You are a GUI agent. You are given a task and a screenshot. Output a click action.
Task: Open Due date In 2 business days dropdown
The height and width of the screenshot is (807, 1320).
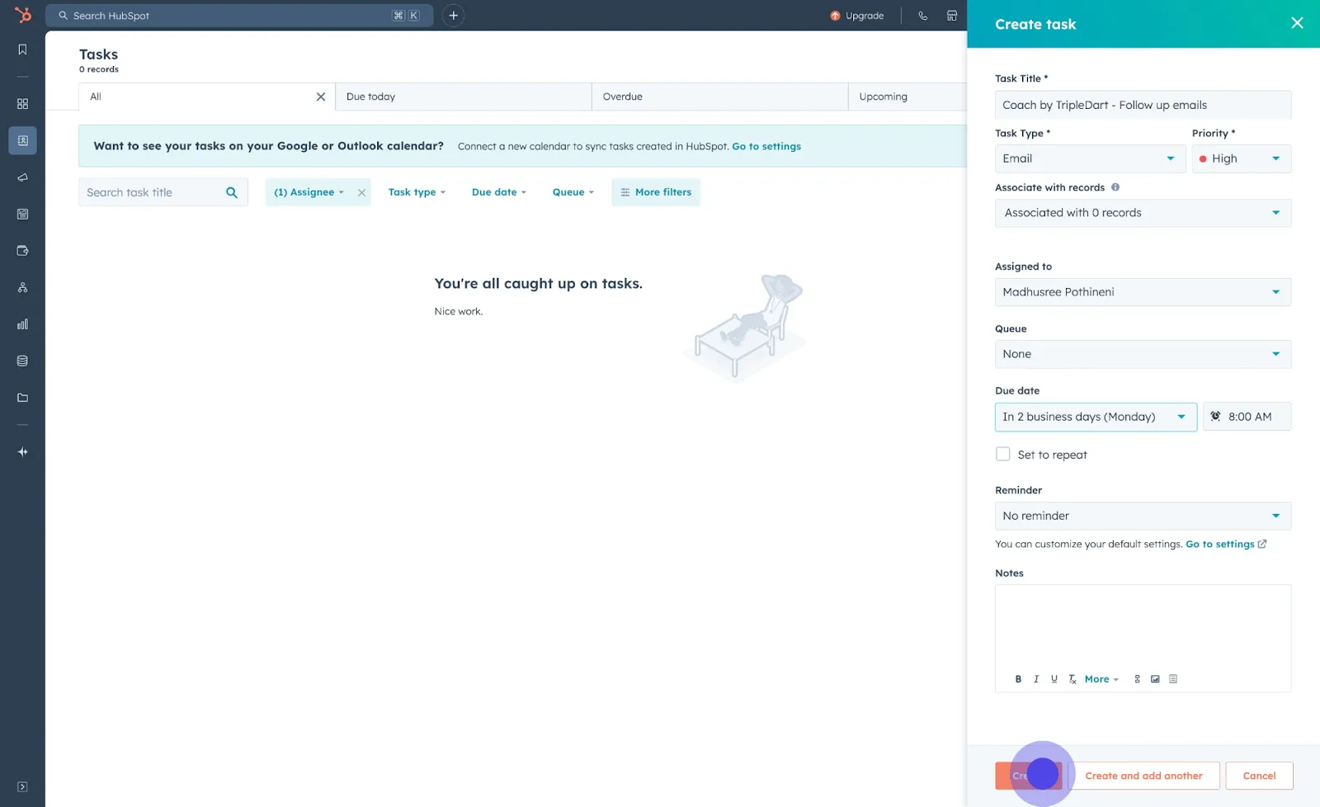click(1096, 417)
